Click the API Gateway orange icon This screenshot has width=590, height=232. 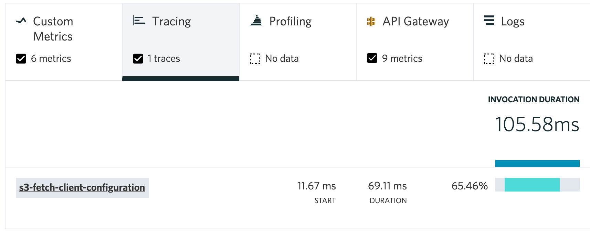point(371,22)
